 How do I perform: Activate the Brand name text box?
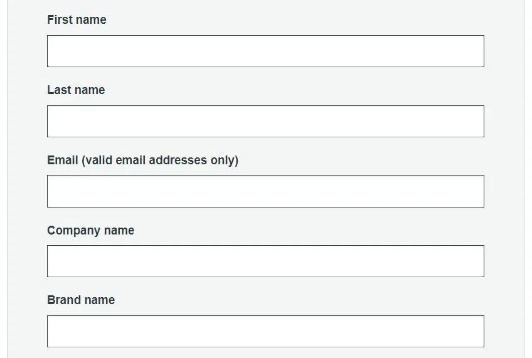pos(265,331)
